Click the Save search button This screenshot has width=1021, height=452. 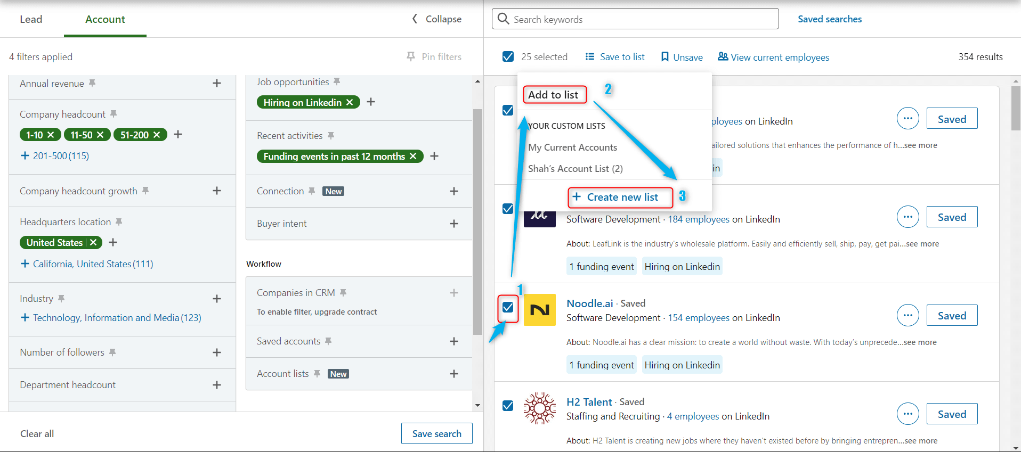pyautogui.click(x=437, y=433)
